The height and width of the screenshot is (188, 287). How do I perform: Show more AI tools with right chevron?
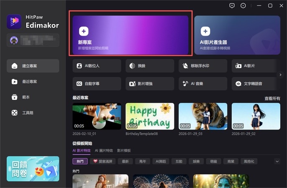[280, 75]
